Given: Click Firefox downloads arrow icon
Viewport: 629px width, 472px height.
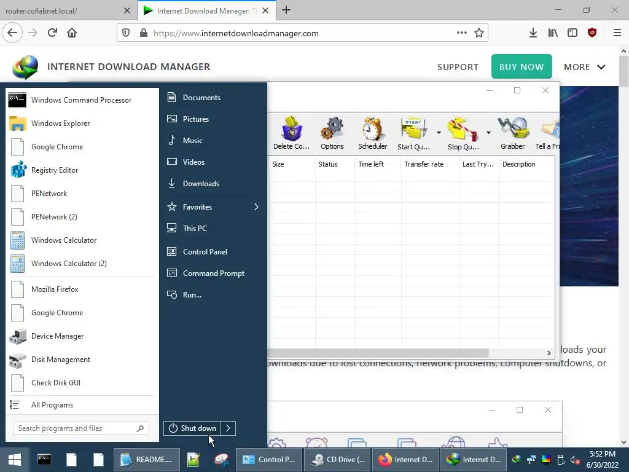Looking at the screenshot, I should point(533,33).
